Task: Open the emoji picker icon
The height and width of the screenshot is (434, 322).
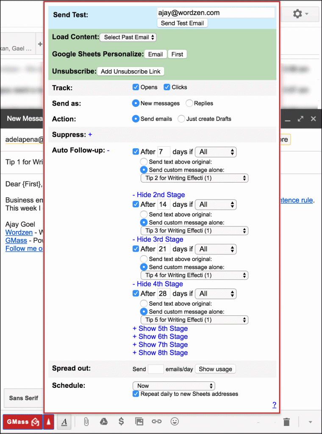Action: pos(175,422)
